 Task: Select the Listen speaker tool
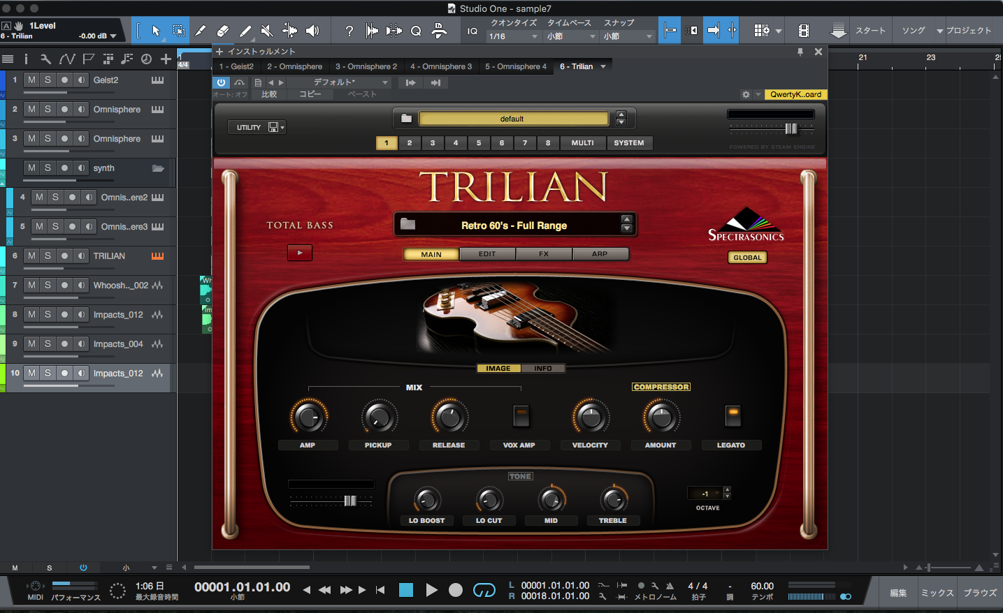tap(312, 30)
